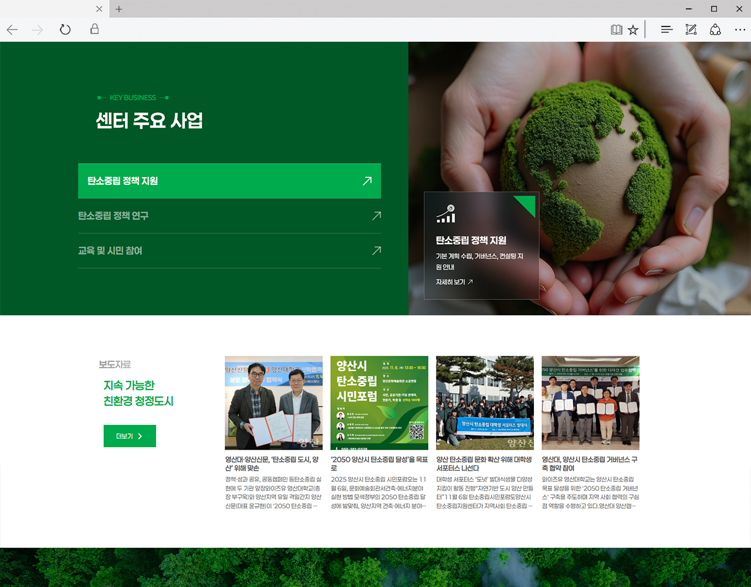This screenshot has width=751, height=587.
Task: Open the share icon in the toolbar
Action: (x=715, y=29)
